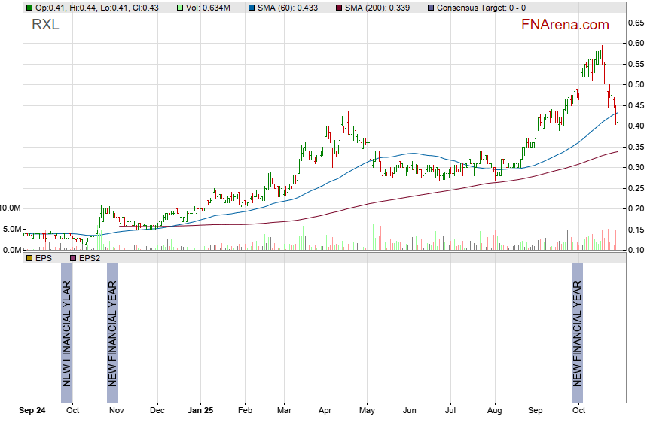
Task: Click the dark red SMA (200) swatch
Action: click(339, 8)
